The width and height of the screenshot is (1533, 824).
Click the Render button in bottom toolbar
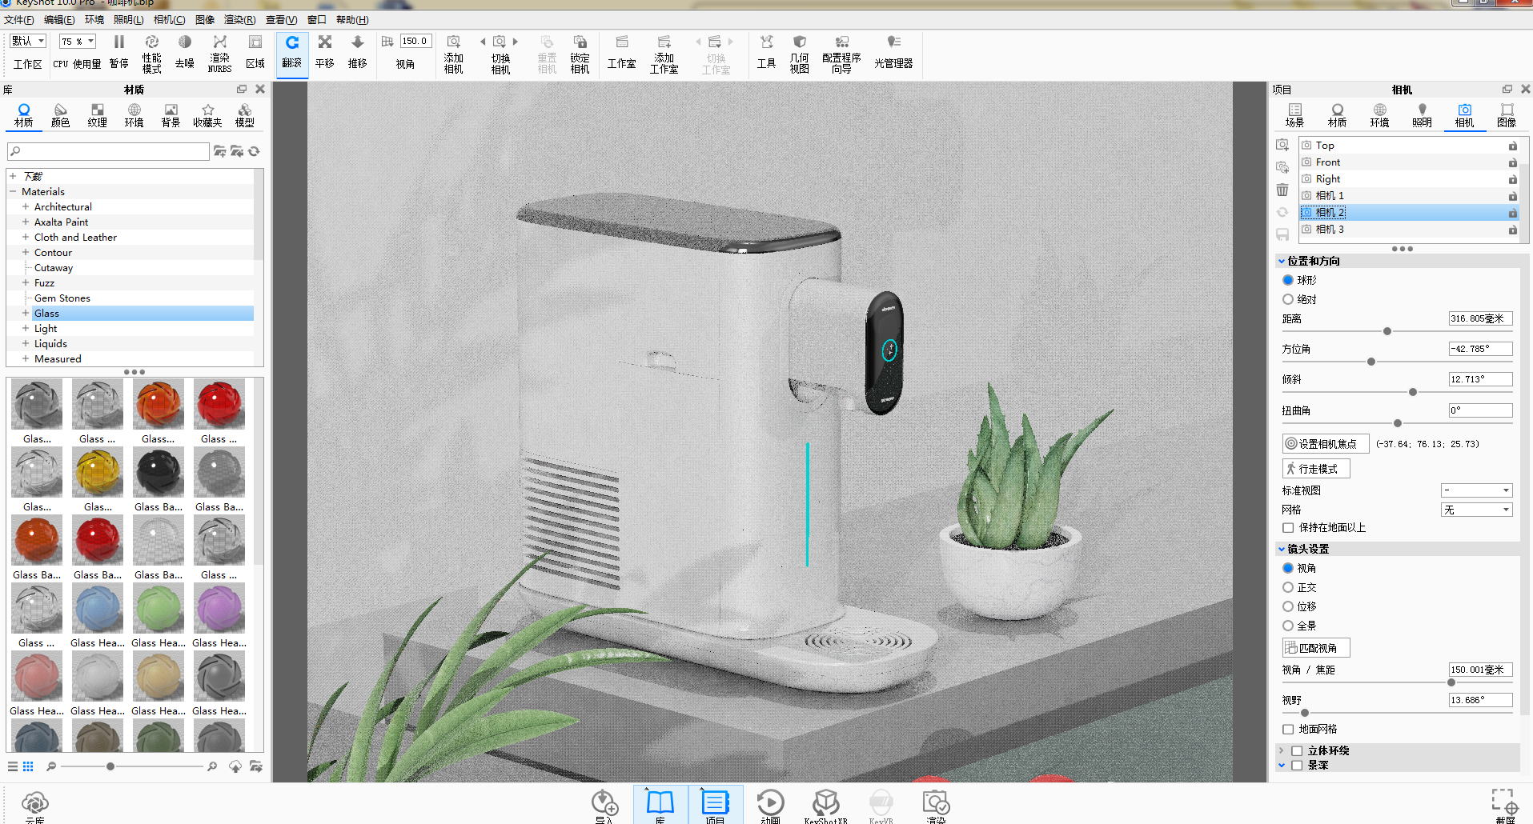pyautogui.click(x=935, y=806)
